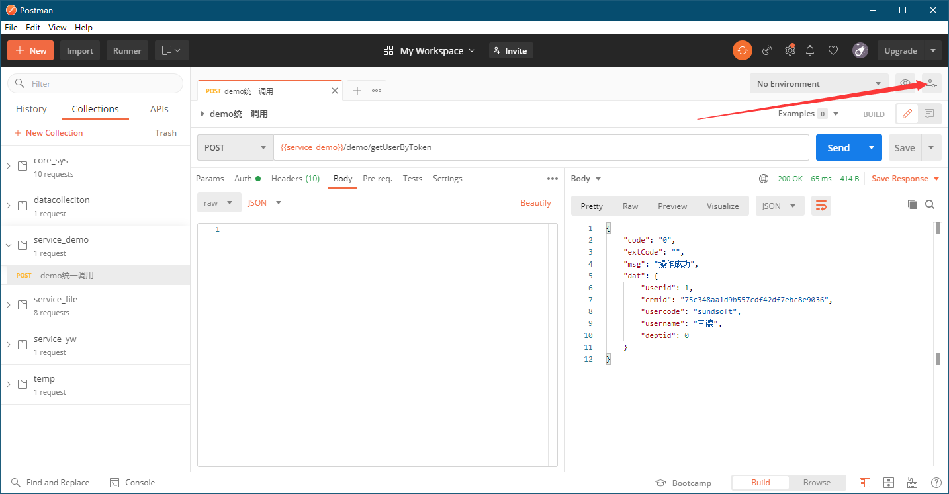Open the settings gear icon
Screen dimensions: 949x494
(x=790, y=50)
